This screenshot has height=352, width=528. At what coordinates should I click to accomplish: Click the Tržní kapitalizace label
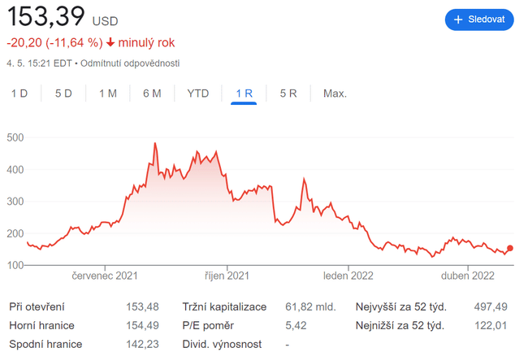pos(223,306)
